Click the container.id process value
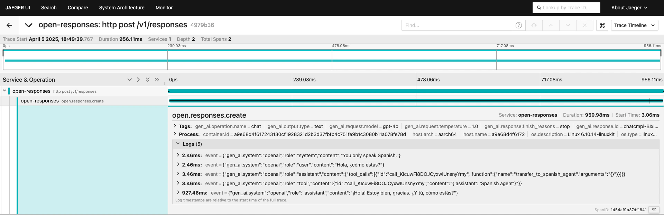This screenshot has width=664, height=216. [320, 134]
